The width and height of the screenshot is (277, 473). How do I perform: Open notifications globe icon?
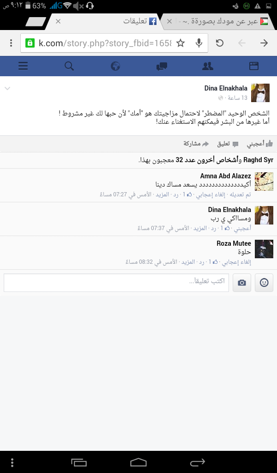(x=115, y=66)
